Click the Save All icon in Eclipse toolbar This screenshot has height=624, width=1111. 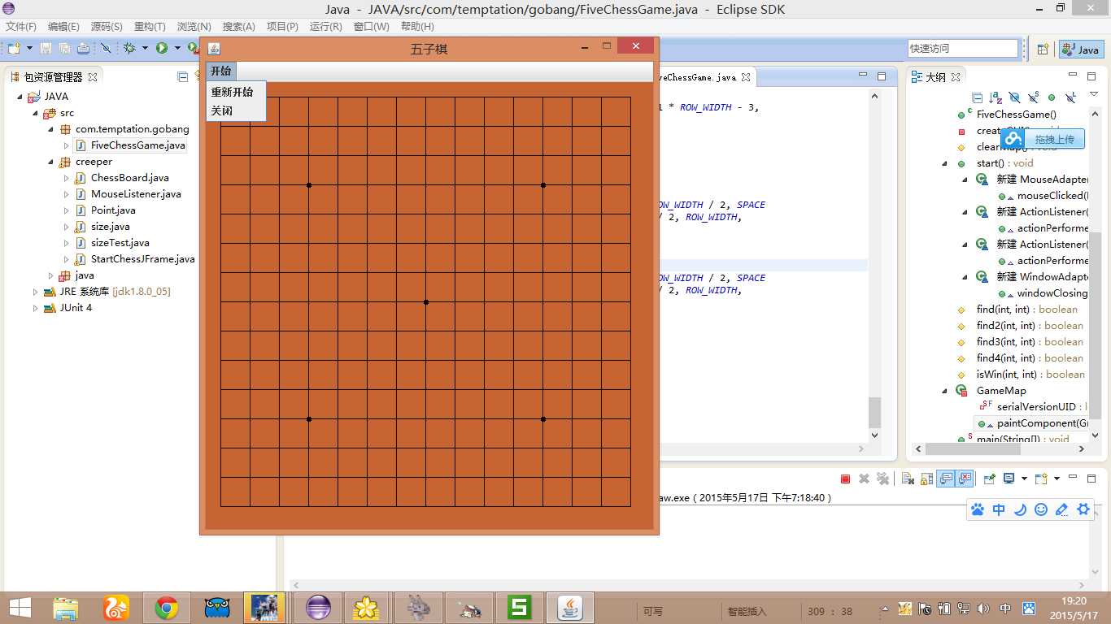[x=64, y=49]
